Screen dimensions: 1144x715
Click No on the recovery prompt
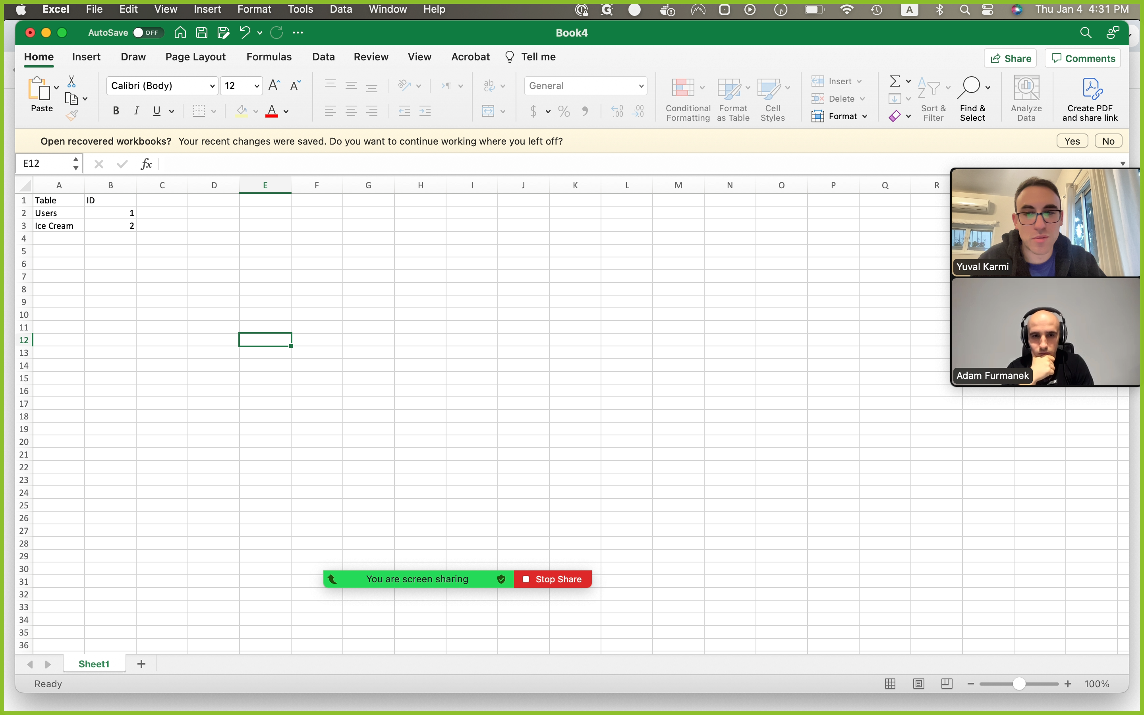point(1108,141)
